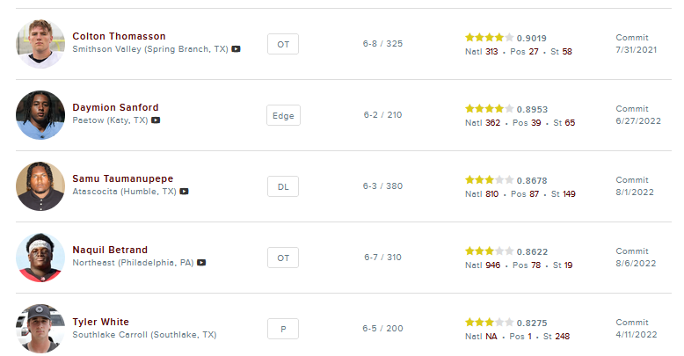Open Daymion Sanford's avatar picture
This screenshot has width=684, height=356.
[x=40, y=115]
